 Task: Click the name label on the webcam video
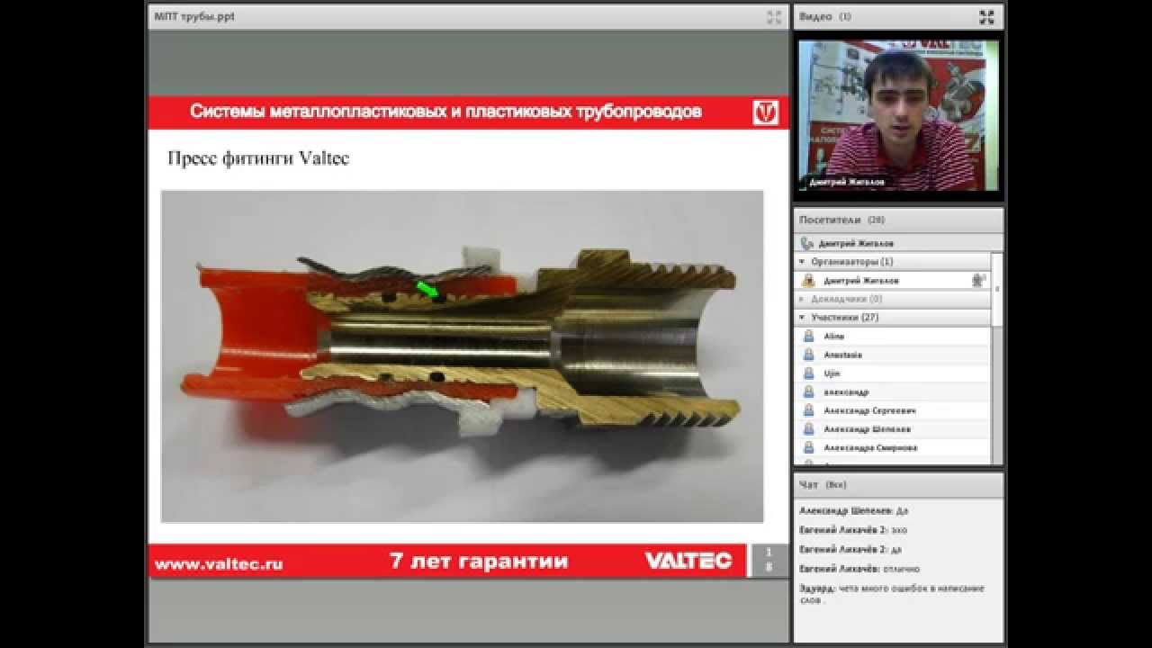coord(847,182)
